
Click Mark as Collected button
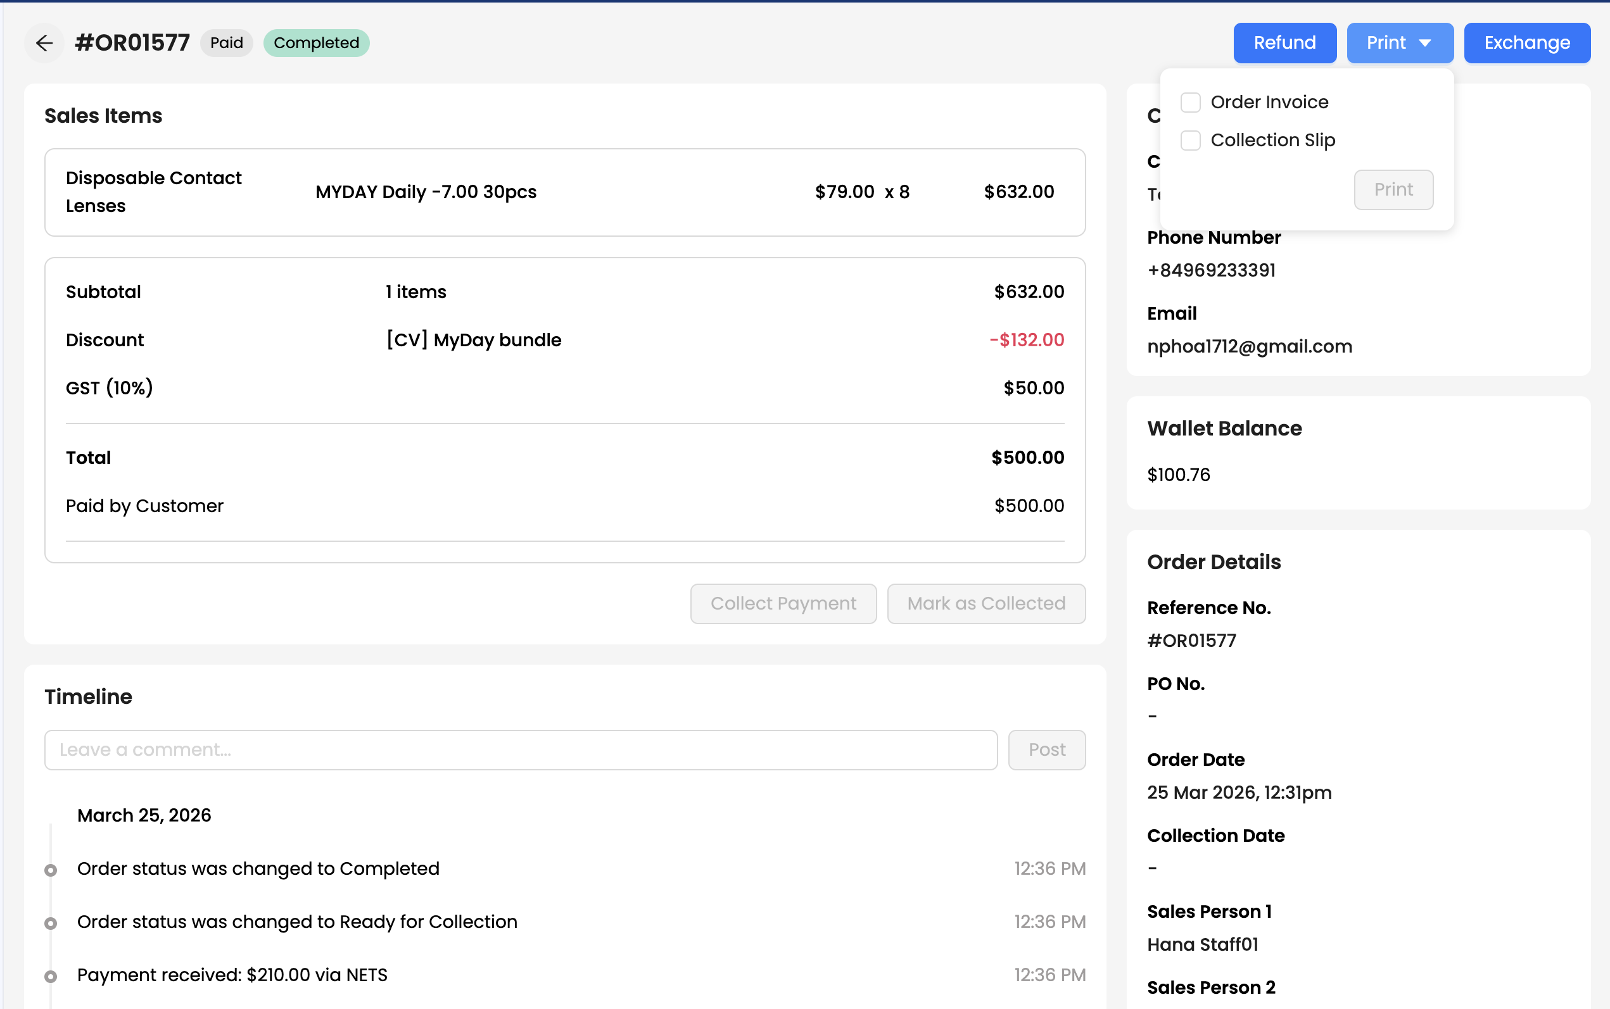[986, 603]
